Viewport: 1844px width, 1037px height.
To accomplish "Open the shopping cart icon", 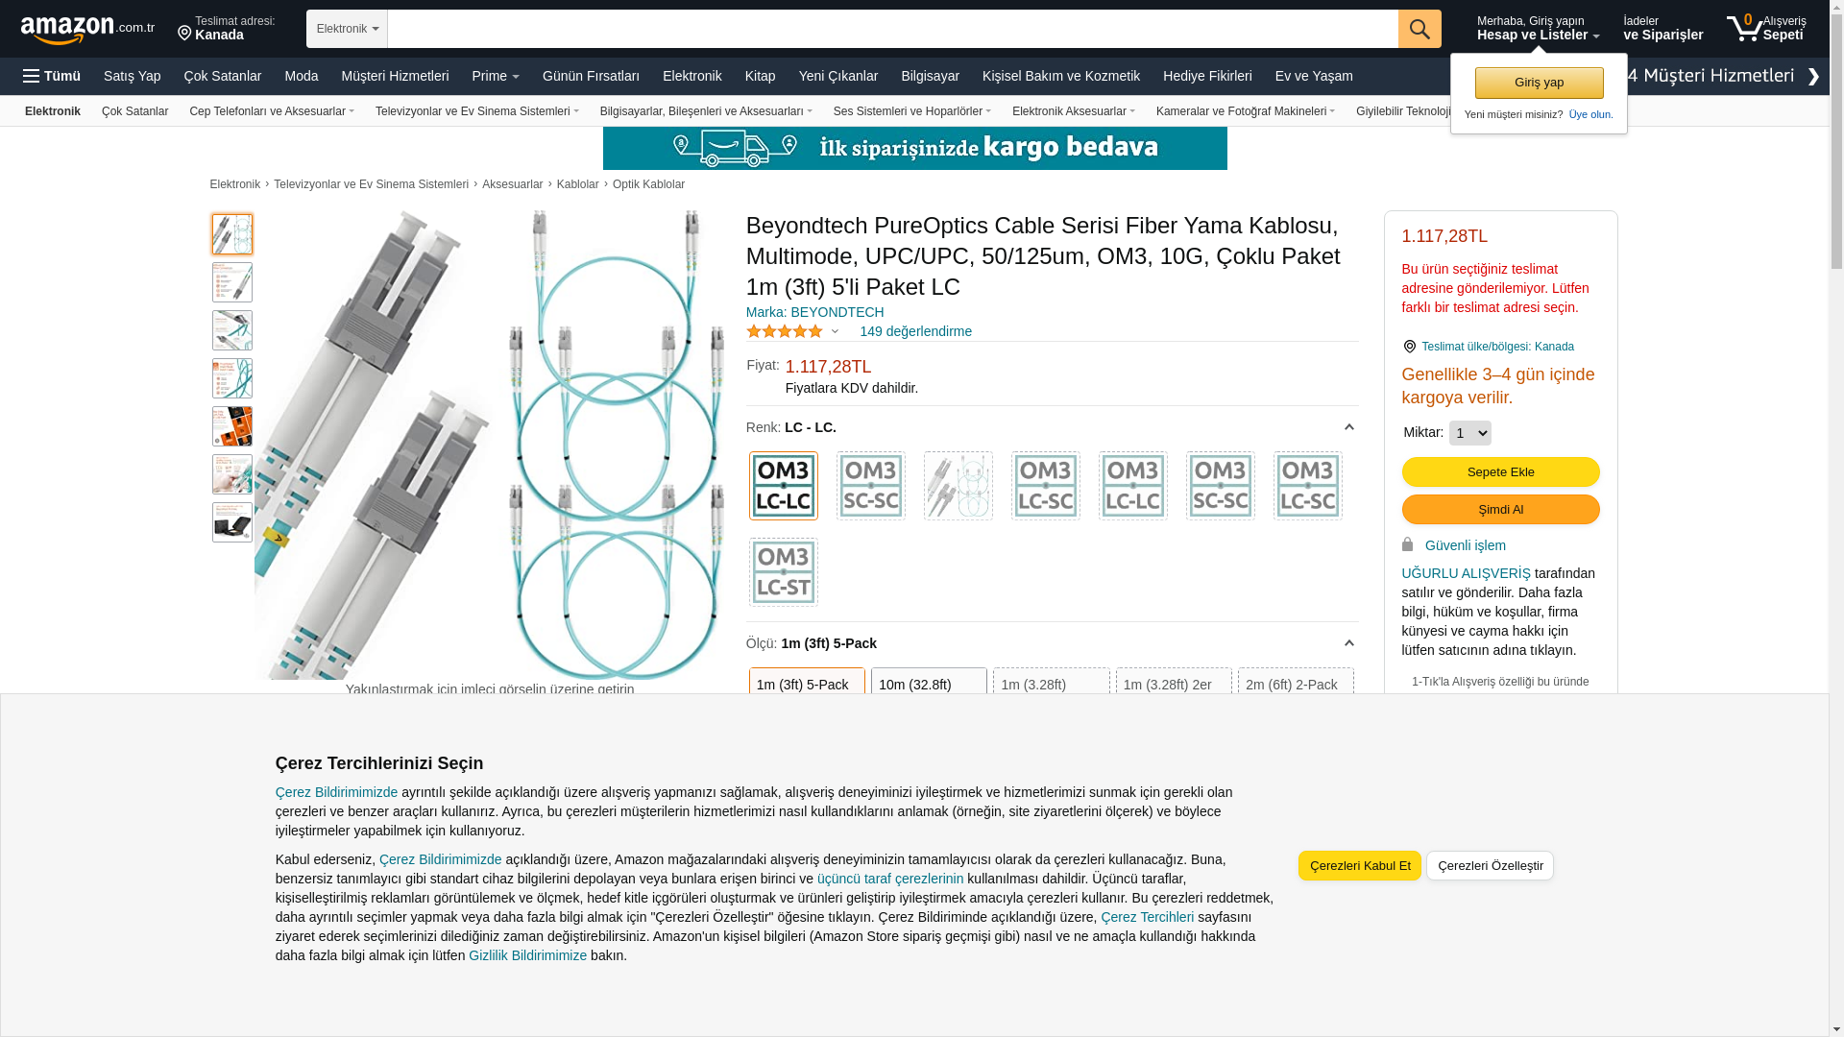I will click(x=1744, y=28).
